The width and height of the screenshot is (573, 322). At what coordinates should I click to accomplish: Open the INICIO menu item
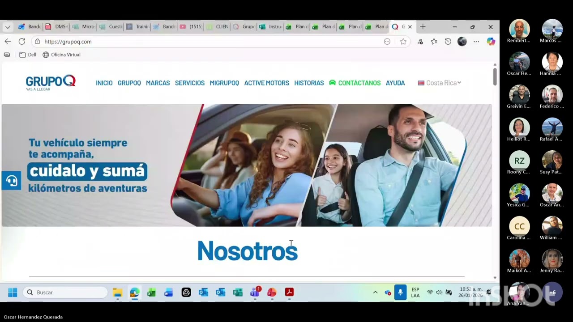[x=104, y=83]
